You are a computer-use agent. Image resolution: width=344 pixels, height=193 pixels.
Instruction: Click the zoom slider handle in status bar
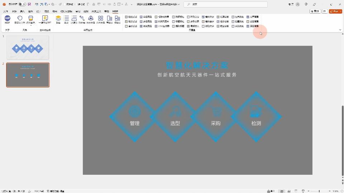point(319,191)
